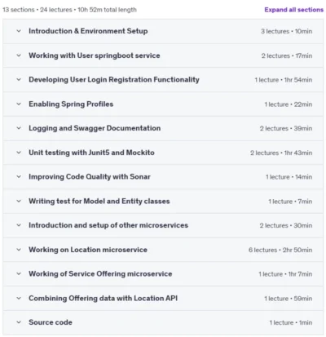The width and height of the screenshot is (326, 337).
Task: Click 6 lectures 2hr 50min duration label
Action: coord(280,250)
